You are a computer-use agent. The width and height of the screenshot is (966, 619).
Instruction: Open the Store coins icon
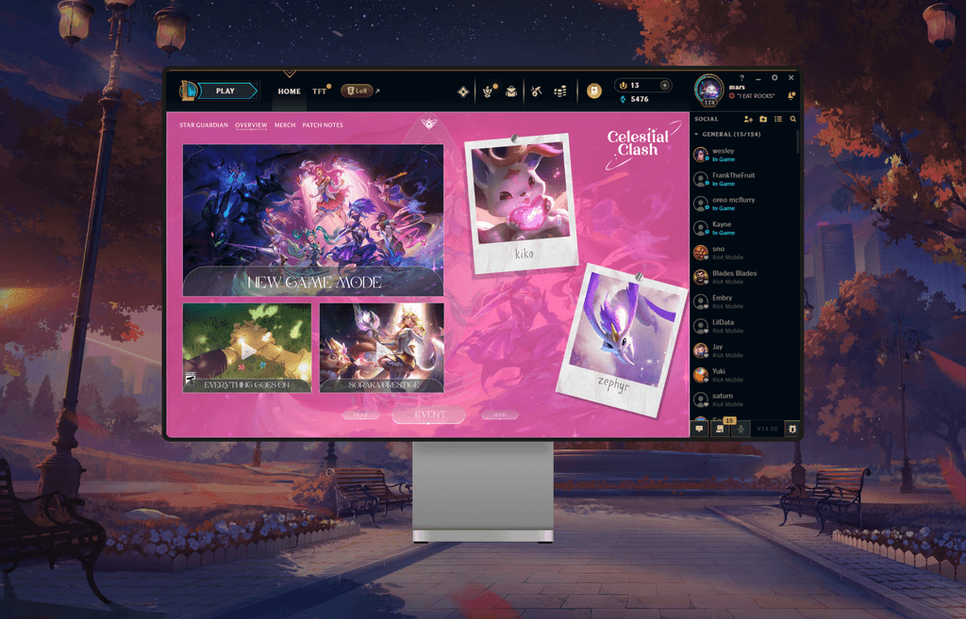tap(560, 91)
